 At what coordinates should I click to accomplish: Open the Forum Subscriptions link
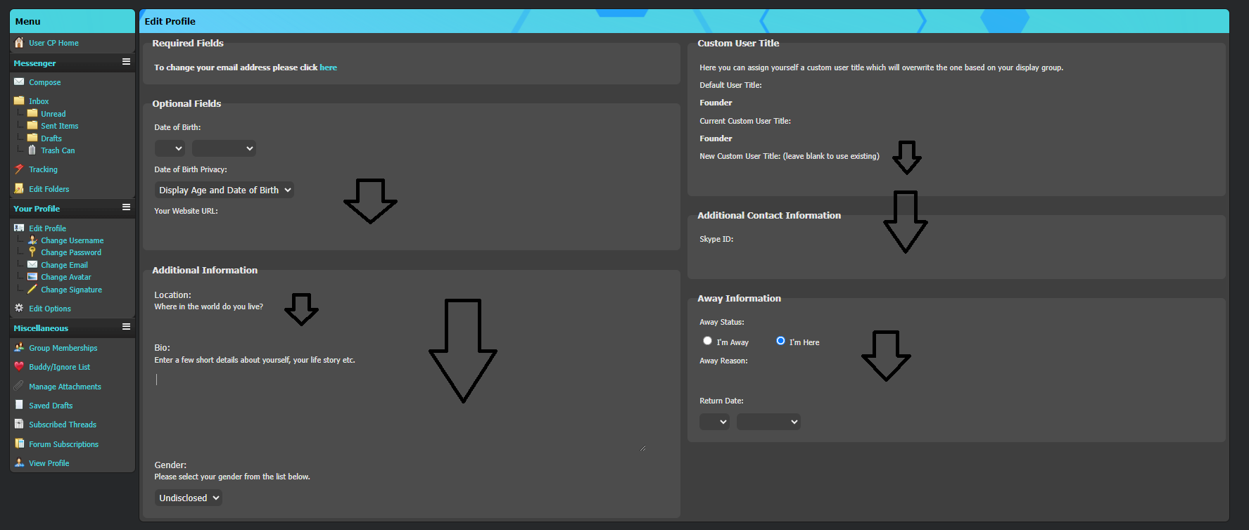[x=64, y=444]
